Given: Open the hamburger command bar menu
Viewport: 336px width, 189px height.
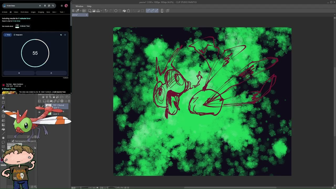Looking at the screenshot, I should pyautogui.click(x=73, y=11).
